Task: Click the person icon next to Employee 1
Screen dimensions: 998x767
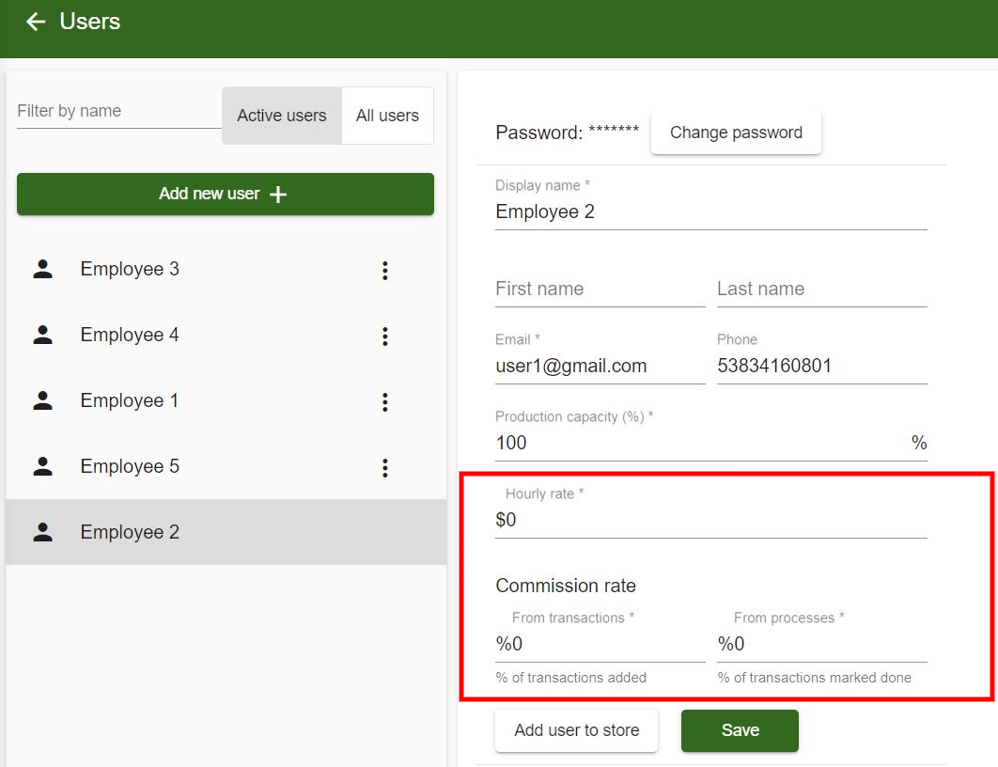Action: (x=42, y=400)
